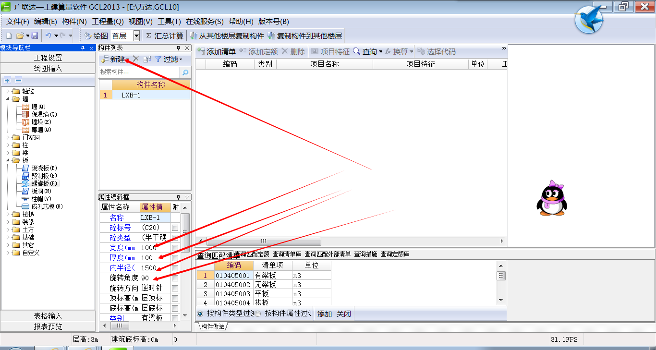Click the search magnifier in component list
Image resolution: width=656 pixels, height=350 pixels.
(x=185, y=72)
